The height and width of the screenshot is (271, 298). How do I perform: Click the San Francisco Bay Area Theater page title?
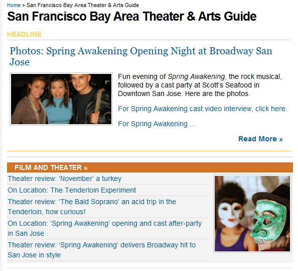(x=132, y=17)
